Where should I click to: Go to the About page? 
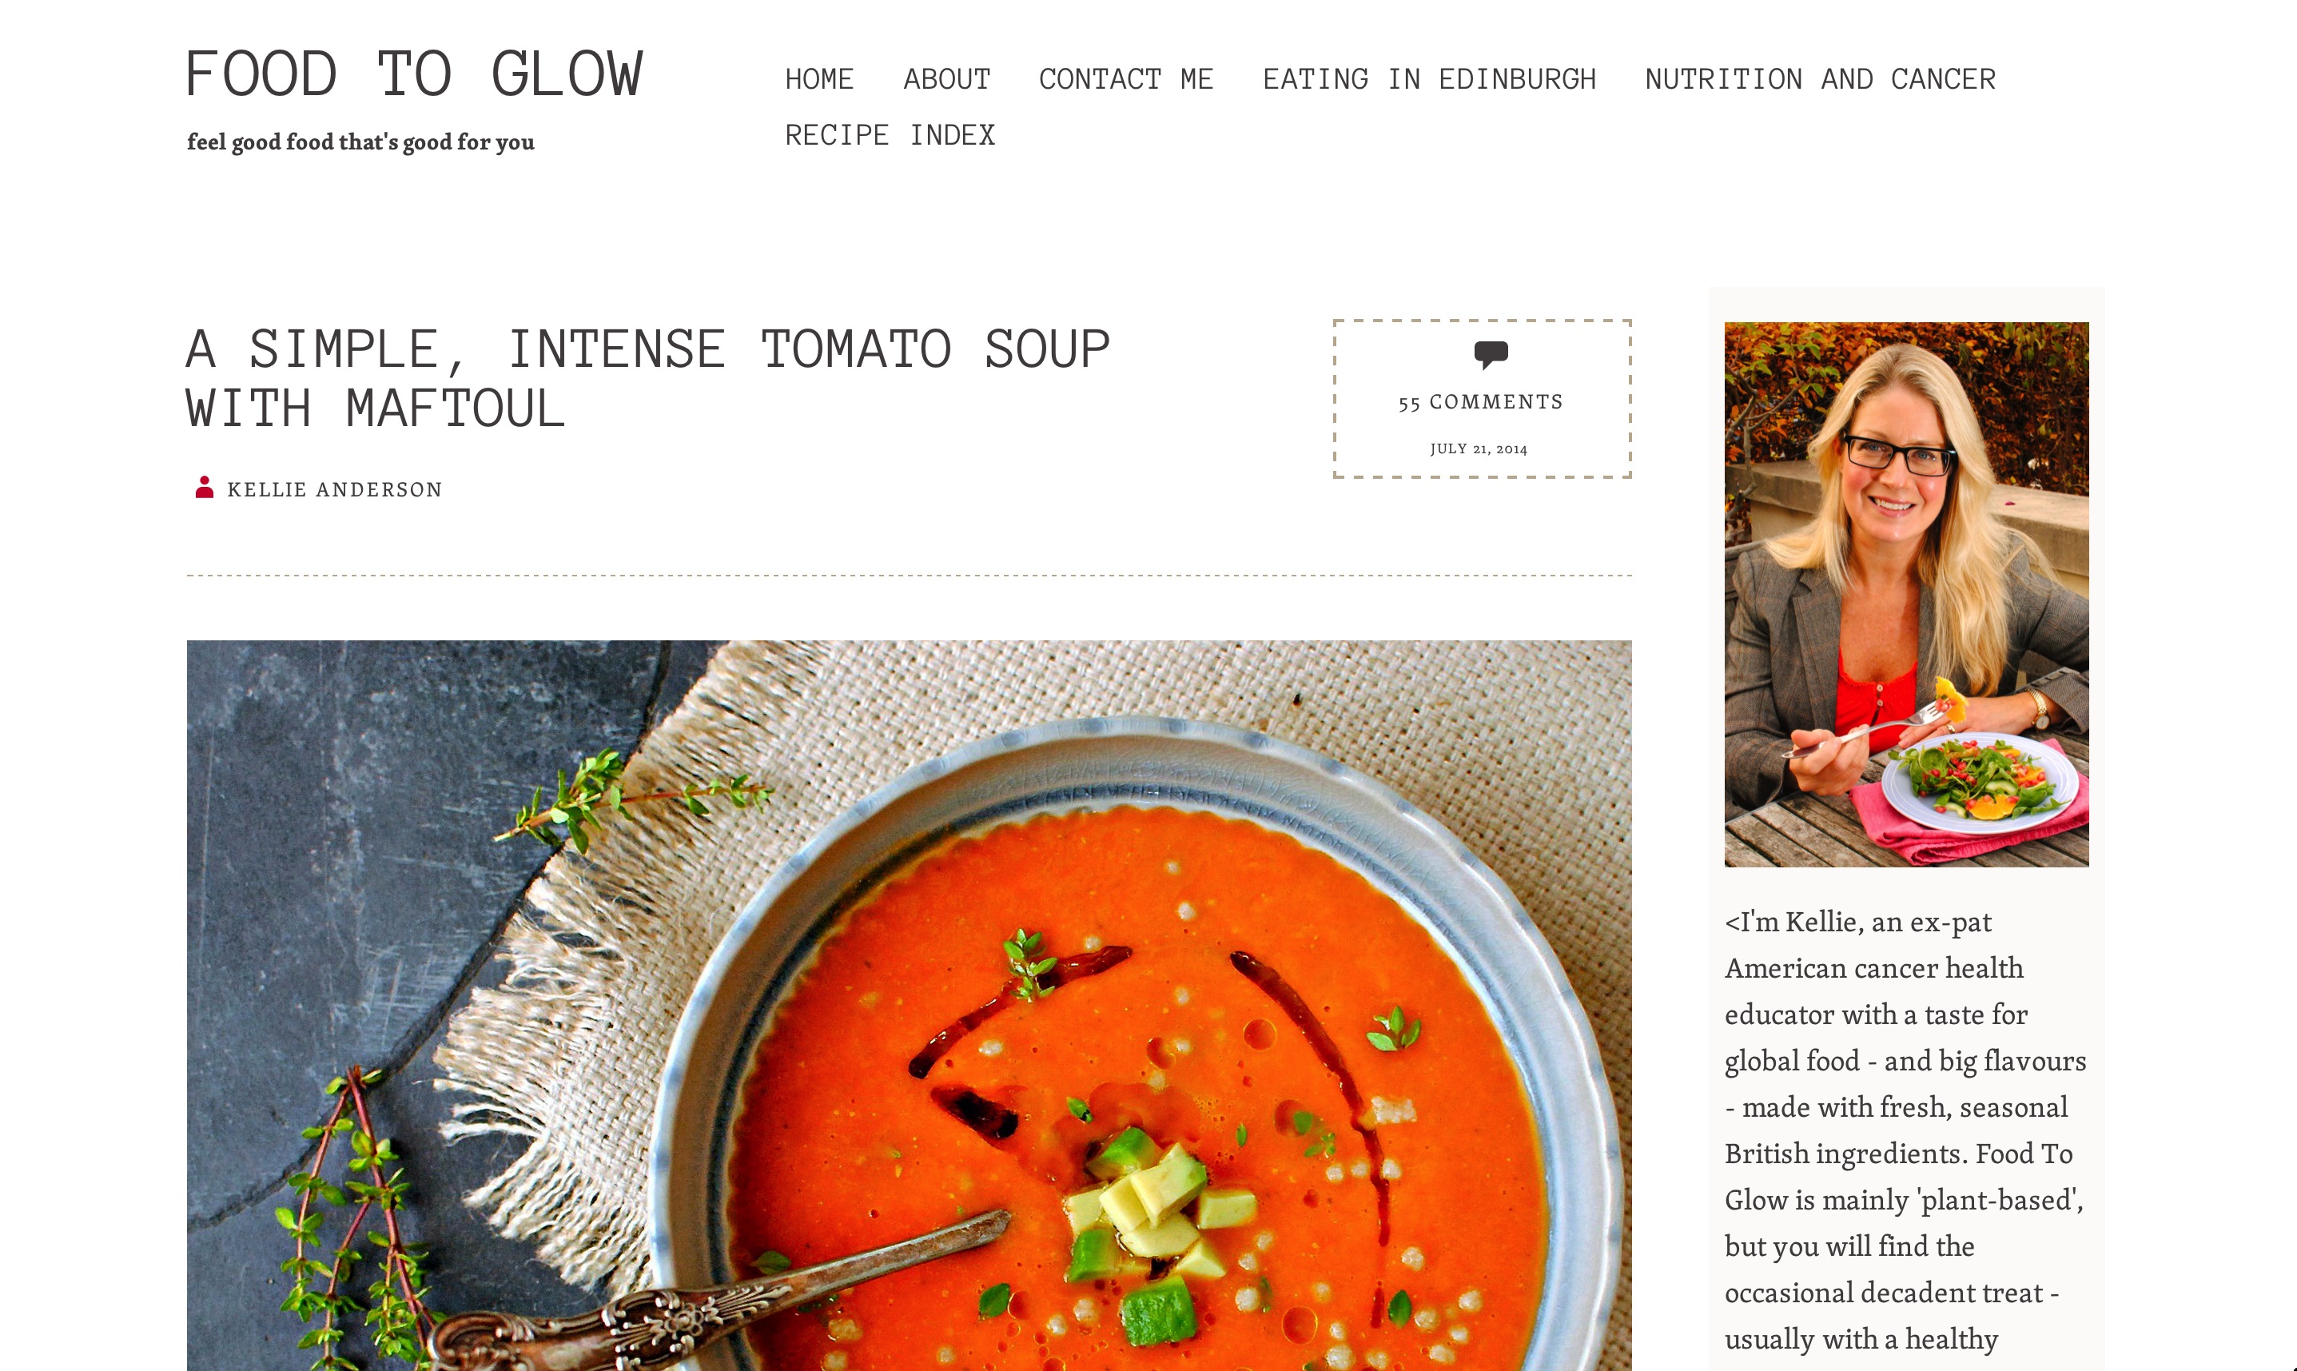coord(946,79)
